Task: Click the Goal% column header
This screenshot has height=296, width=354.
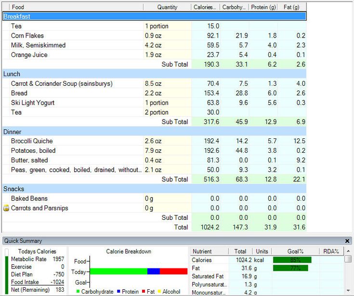Action: (295, 251)
